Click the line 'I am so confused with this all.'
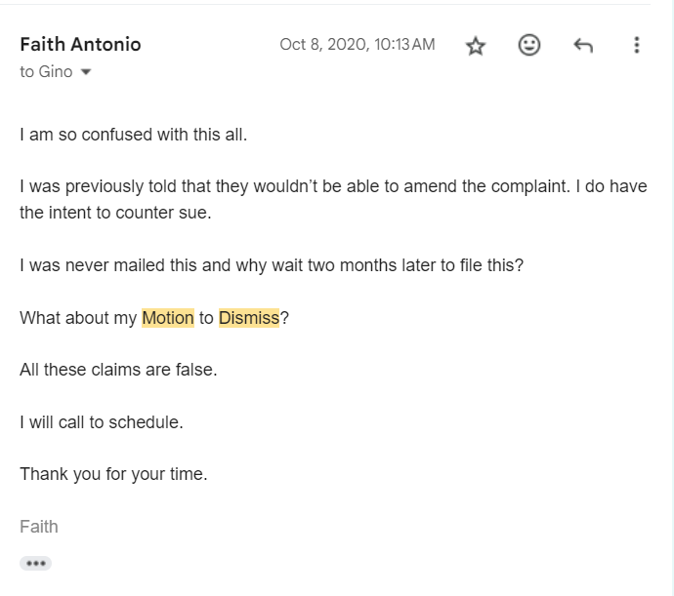674x596 pixels. pos(133,135)
